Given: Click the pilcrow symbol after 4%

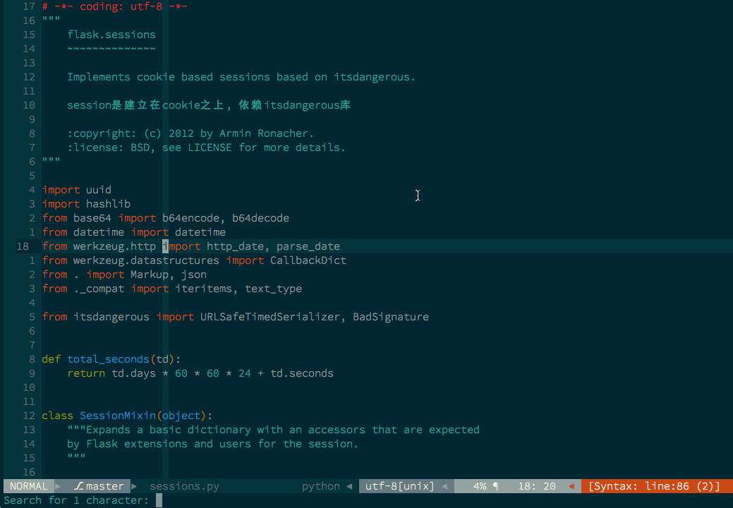Looking at the screenshot, I should point(495,486).
